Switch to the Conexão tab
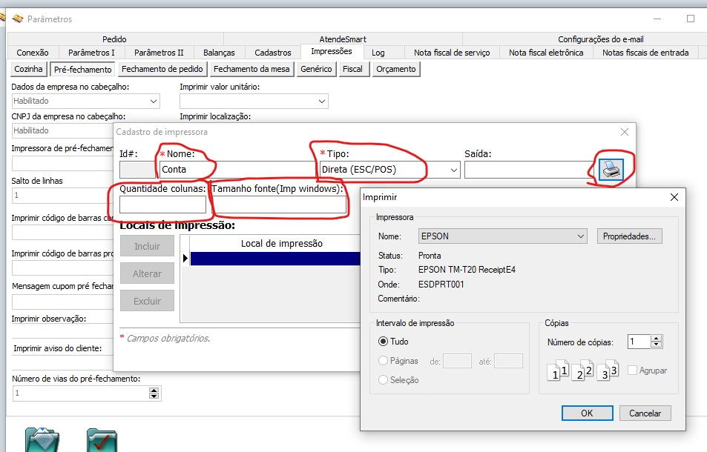707x452 pixels. tap(33, 53)
